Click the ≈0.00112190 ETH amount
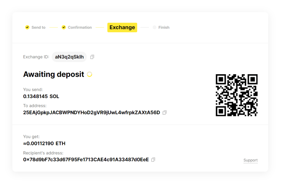Screen dimensions: 281x184 [x=44, y=143]
